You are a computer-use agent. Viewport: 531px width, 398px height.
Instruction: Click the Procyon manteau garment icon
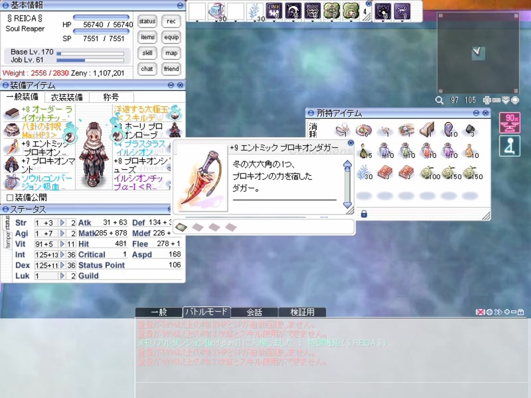[x=12, y=165]
